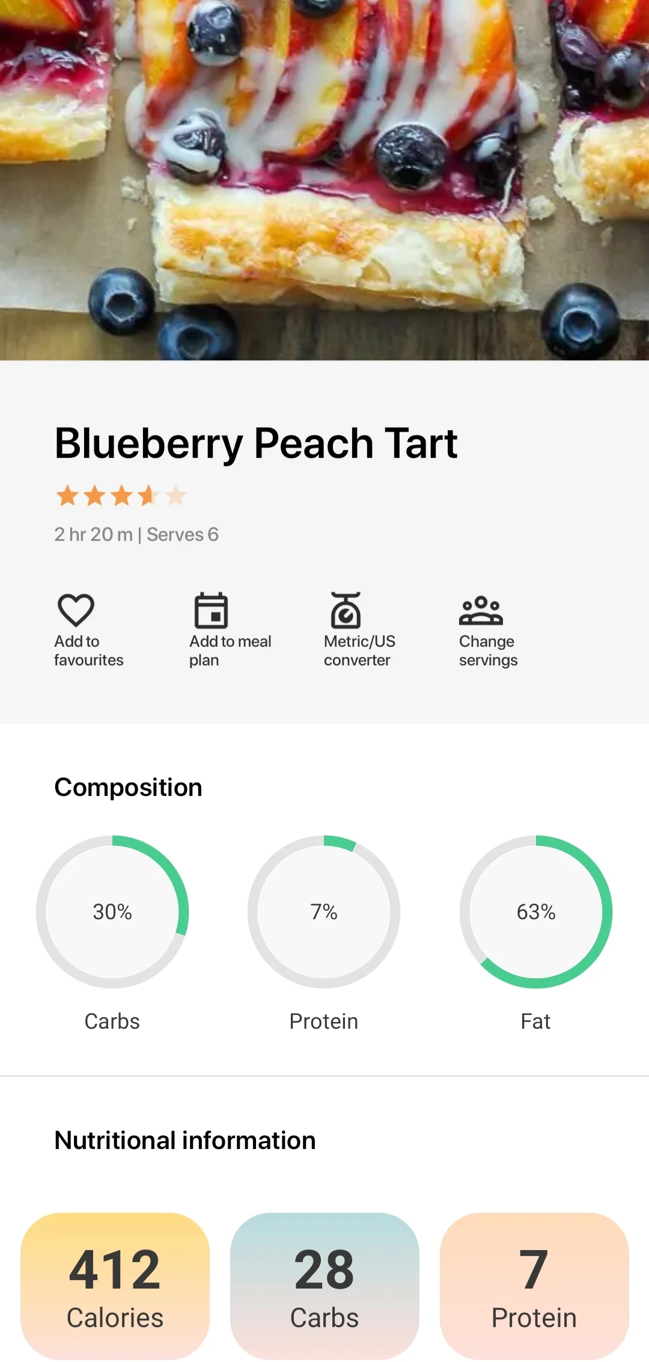Select the 63% Fat progress ring

pyautogui.click(x=536, y=911)
